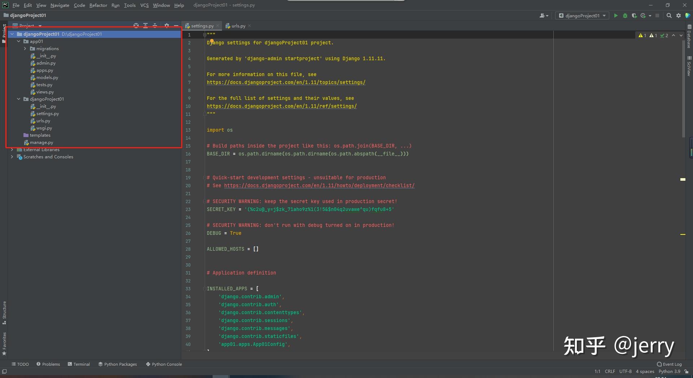This screenshot has height=378, width=693.
Task: Switch to the urls.py editor tab
Action: click(238, 26)
